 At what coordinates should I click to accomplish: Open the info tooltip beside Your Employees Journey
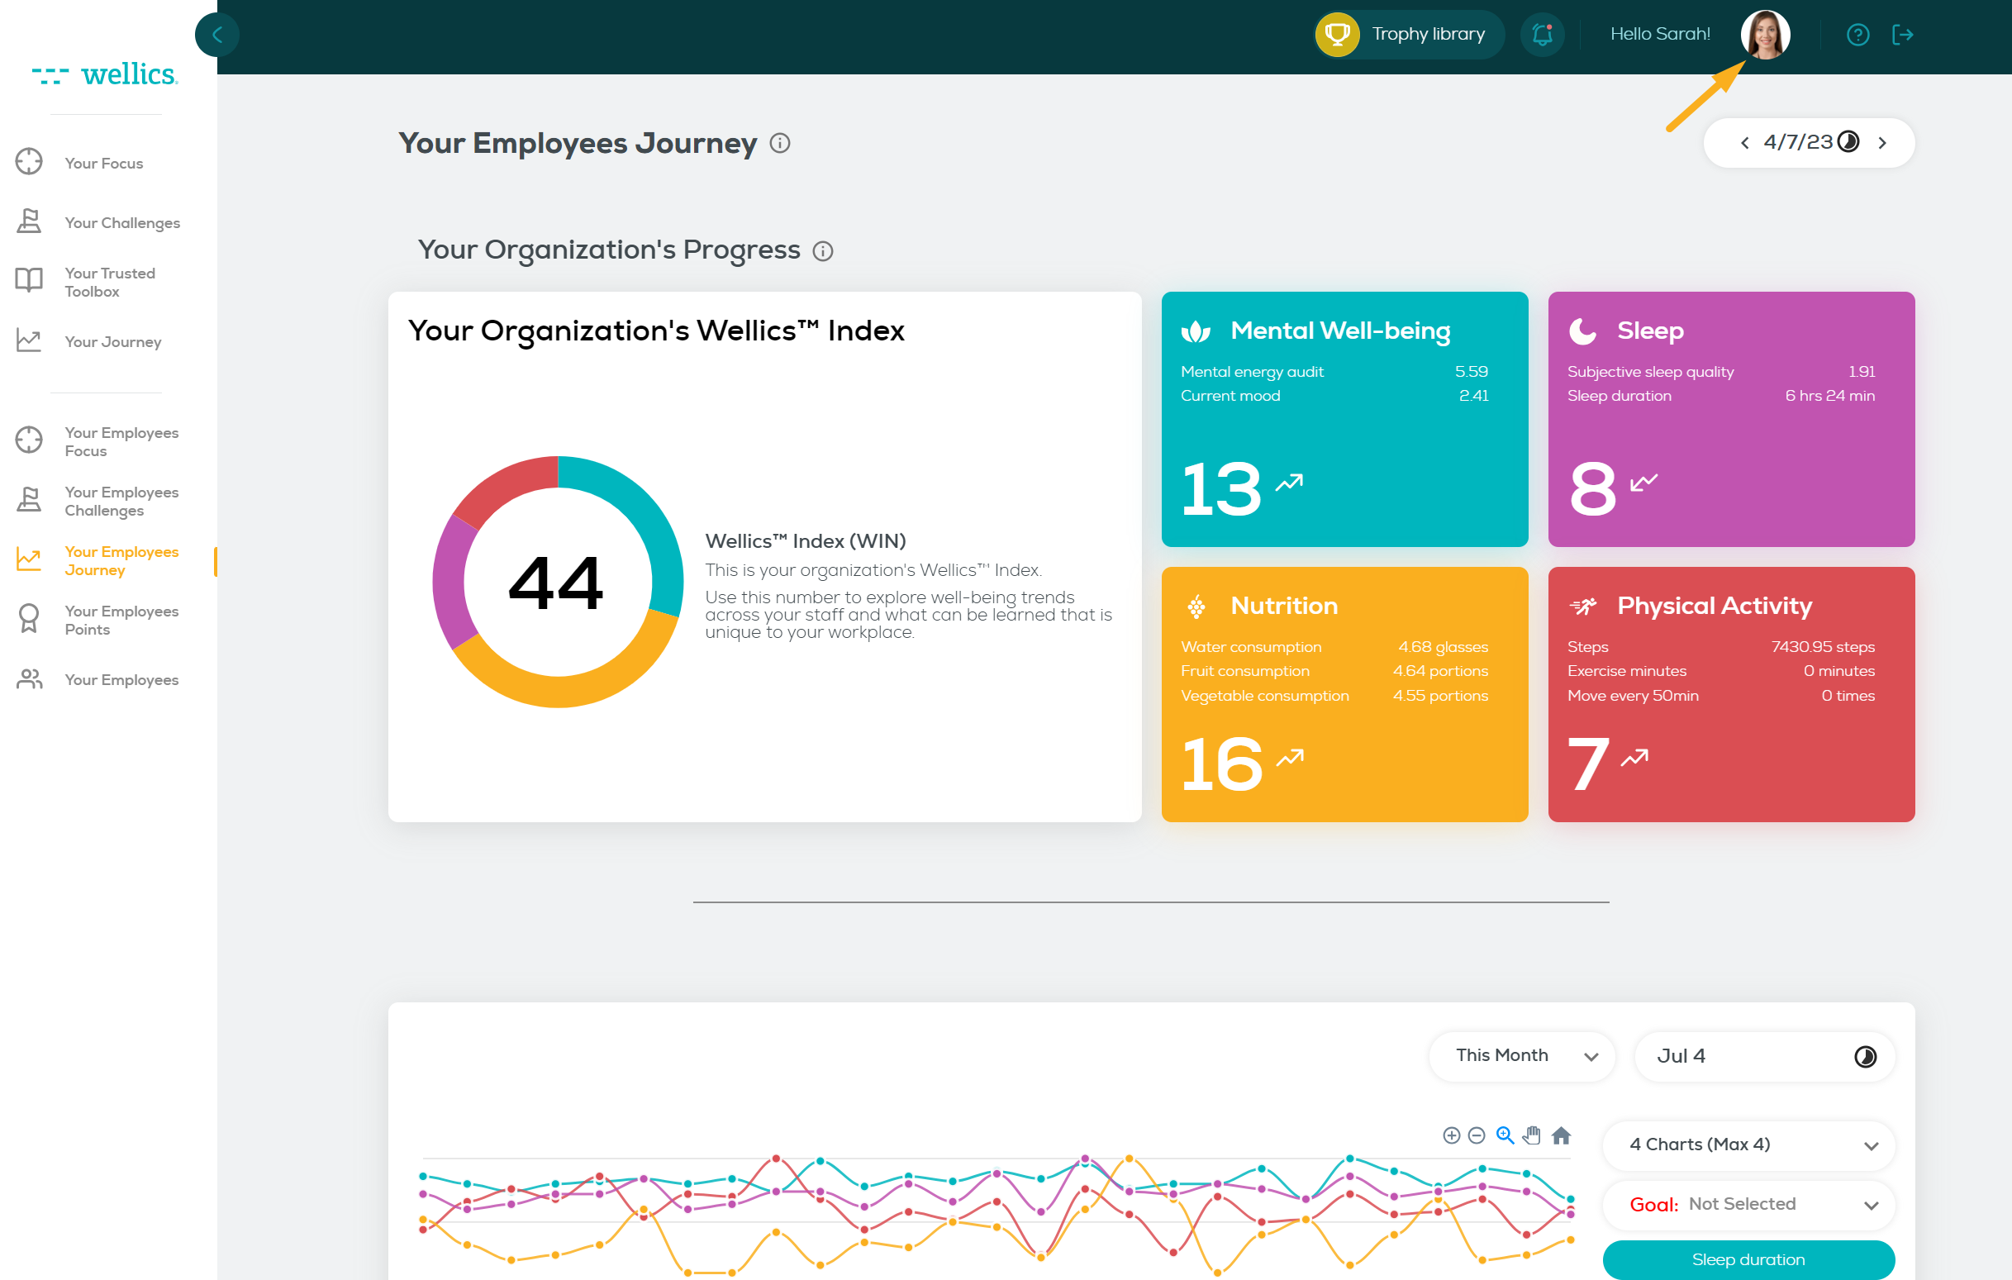coord(780,144)
